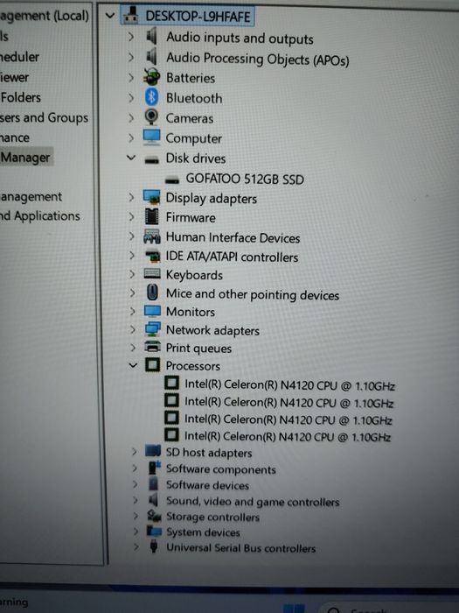
Task: Expand the System devices category
Action: pos(136,532)
